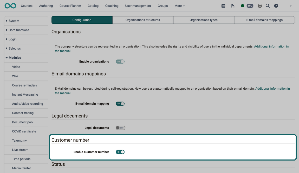Open Authoring in the top navigation
Image resolution: width=299 pixels, height=173 pixels.
tap(46, 6)
